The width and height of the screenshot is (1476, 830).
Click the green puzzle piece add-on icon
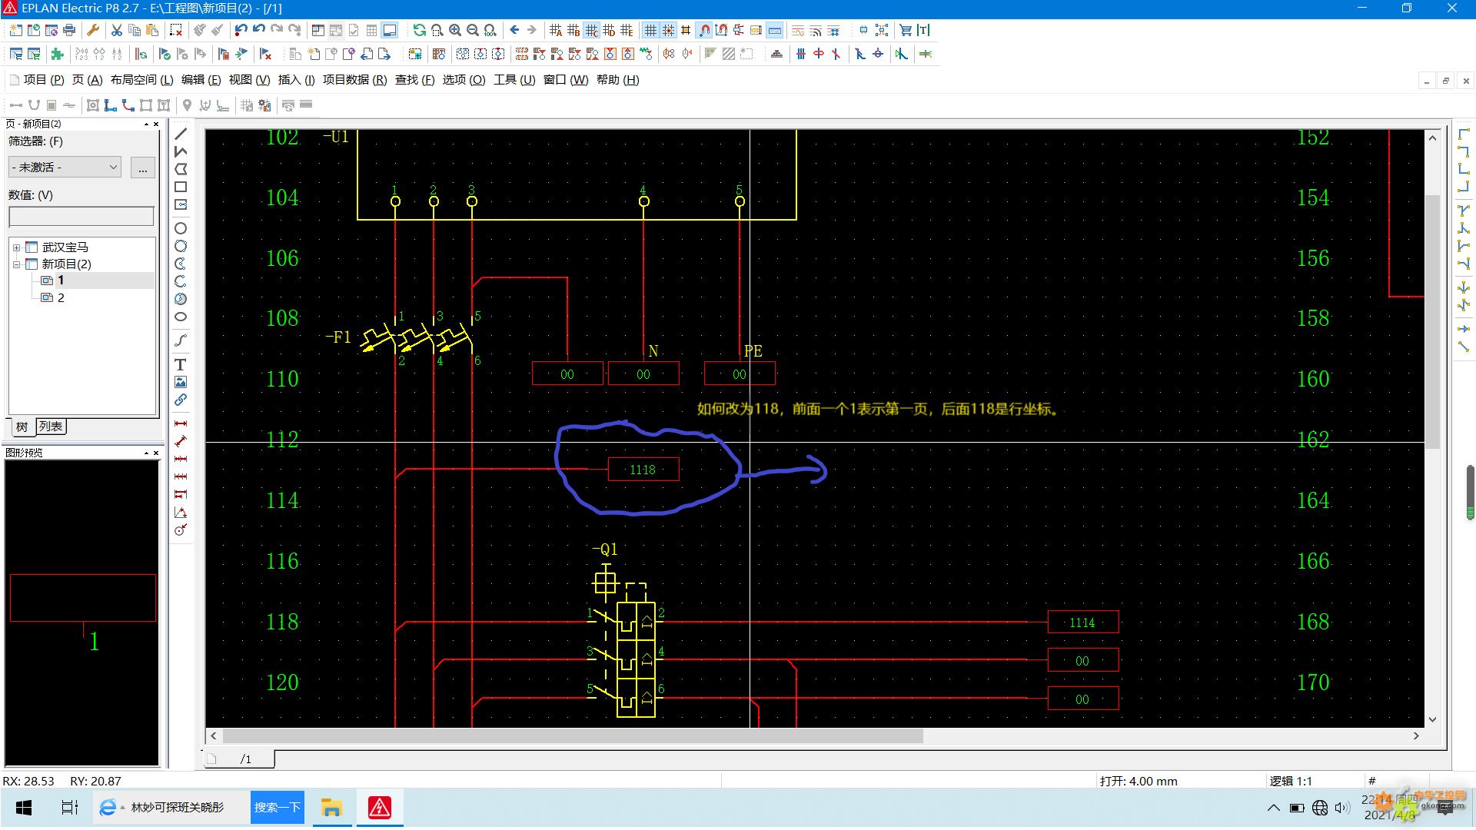pos(57,54)
